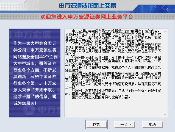Click the red welcome heading 欢迎您进入申万宏源证券网上业务平台
The width and height of the screenshot is (175, 132).
[x=87, y=17]
